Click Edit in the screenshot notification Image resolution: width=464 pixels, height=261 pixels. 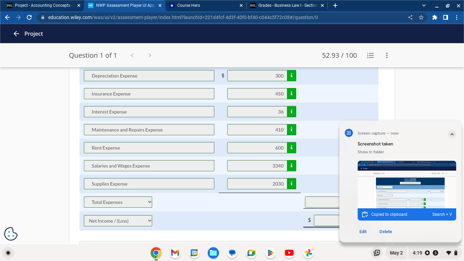(363, 232)
